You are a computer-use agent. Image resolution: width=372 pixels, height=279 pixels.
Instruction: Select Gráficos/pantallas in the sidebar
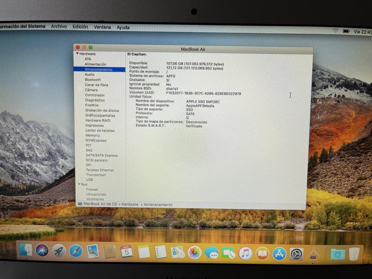pos(100,116)
